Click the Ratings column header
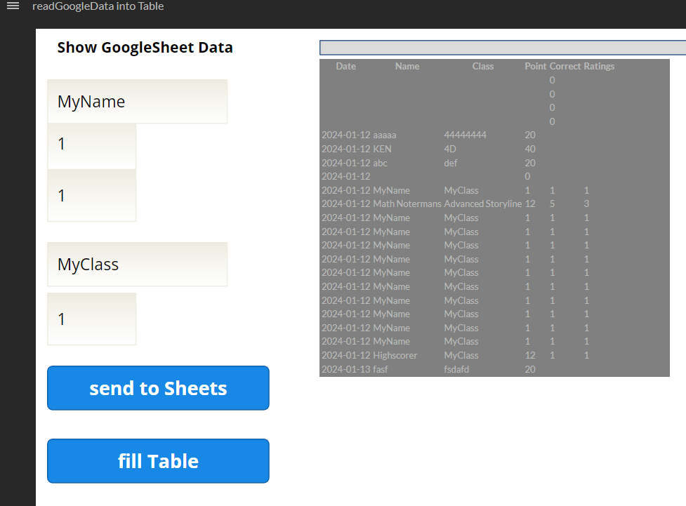The width and height of the screenshot is (686, 506). [599, 67]
